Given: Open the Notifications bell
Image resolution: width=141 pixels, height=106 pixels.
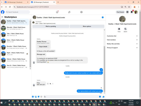Looking at the screenshot, I should [x=132, y=12].
